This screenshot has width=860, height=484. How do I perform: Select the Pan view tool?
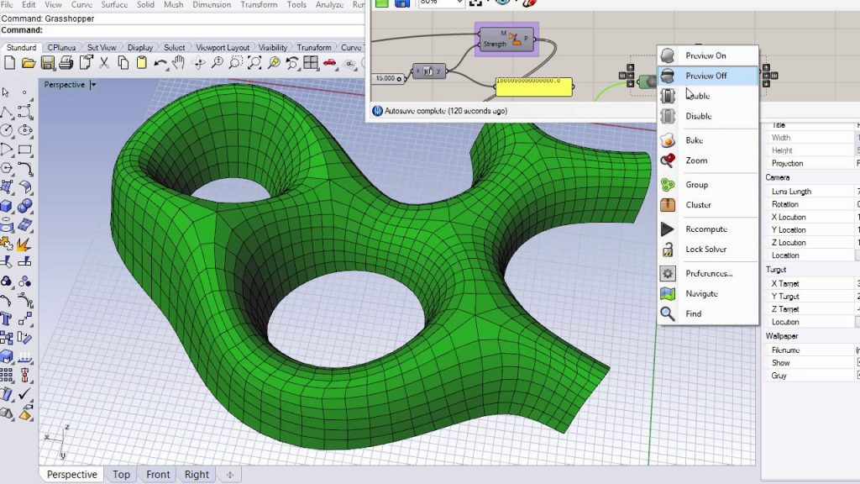click(x=179, y=62)
